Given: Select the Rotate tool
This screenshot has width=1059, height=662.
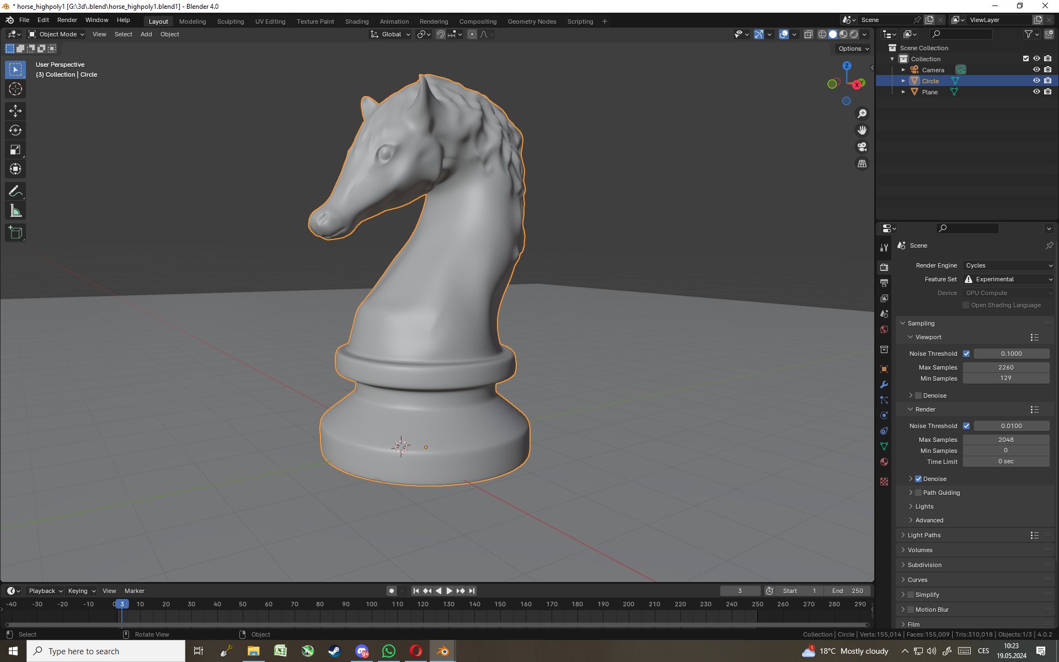Looking at the screenshot, I should 15,130.
